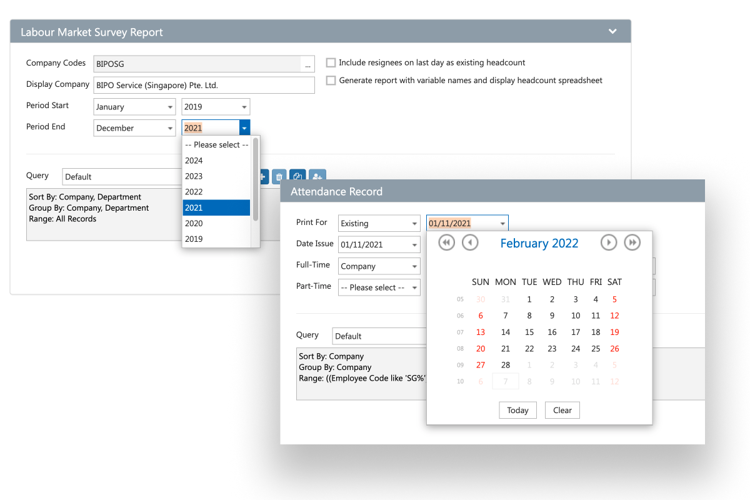
Task: Pick February 16 in the calendar
Action: click(x=552, y=332)
